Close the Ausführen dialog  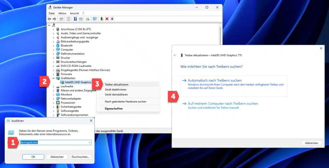pos(91,121)
